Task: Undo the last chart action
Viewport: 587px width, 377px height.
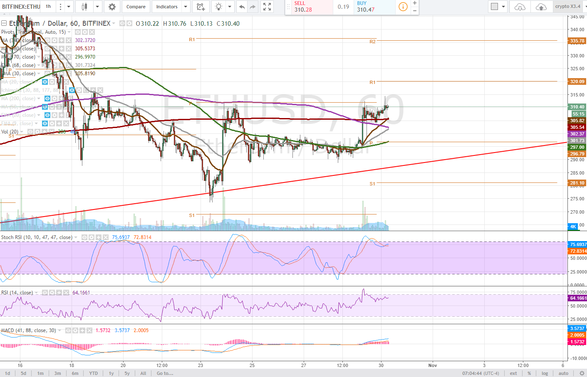Action: tap(242, 7)
